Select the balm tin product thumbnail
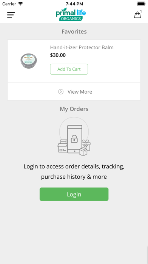This screenshot has width=148, height=264. click(29, 61)
